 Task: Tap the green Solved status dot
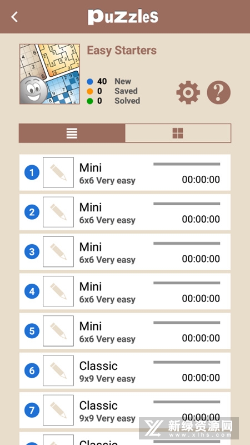click(90, 101)
